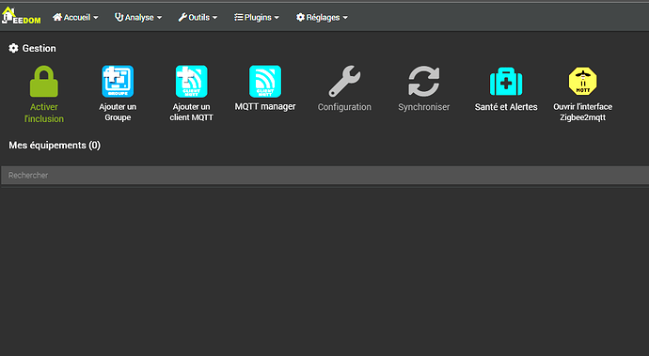Click the Configuration text label

(x=344, y=107)
